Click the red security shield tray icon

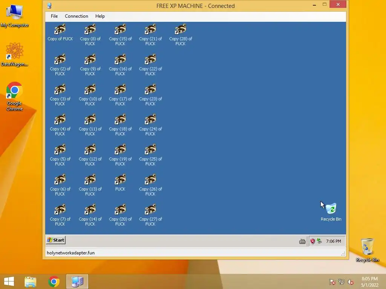pyautogui.click(x=312, y=241)
